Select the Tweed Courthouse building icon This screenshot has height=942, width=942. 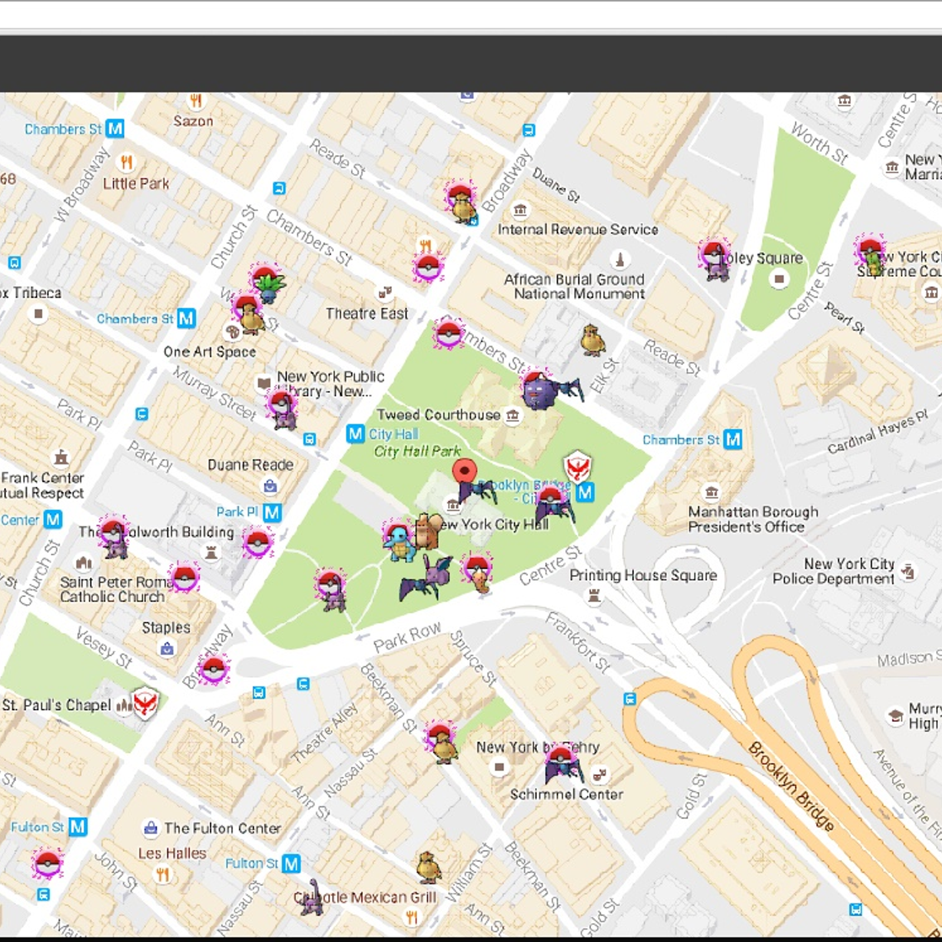tap(513, 416)
